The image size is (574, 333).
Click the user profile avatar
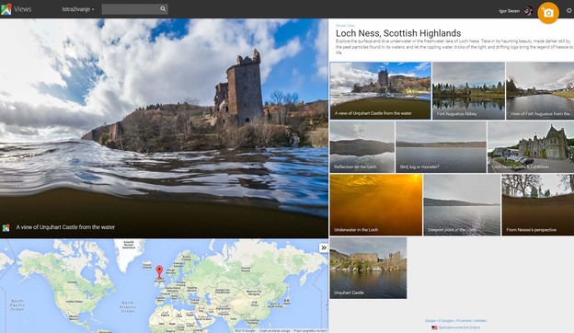coord(528,11)
